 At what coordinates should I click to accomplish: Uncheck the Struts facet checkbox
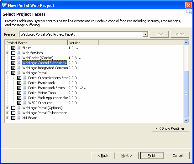[x=13, y=48]
